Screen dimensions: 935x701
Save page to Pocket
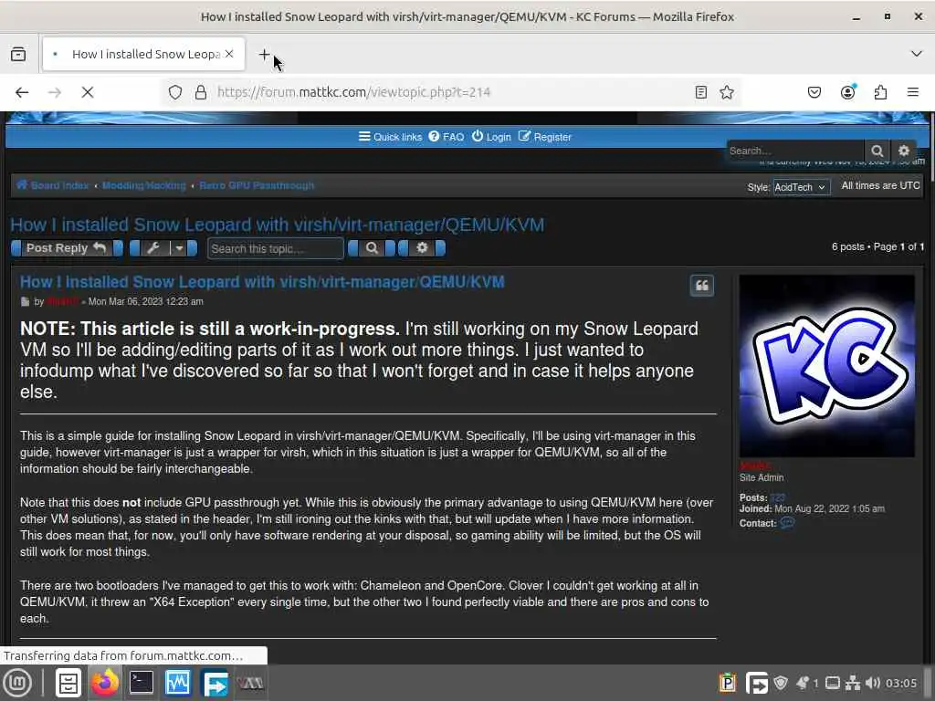[x=814, y=92]
